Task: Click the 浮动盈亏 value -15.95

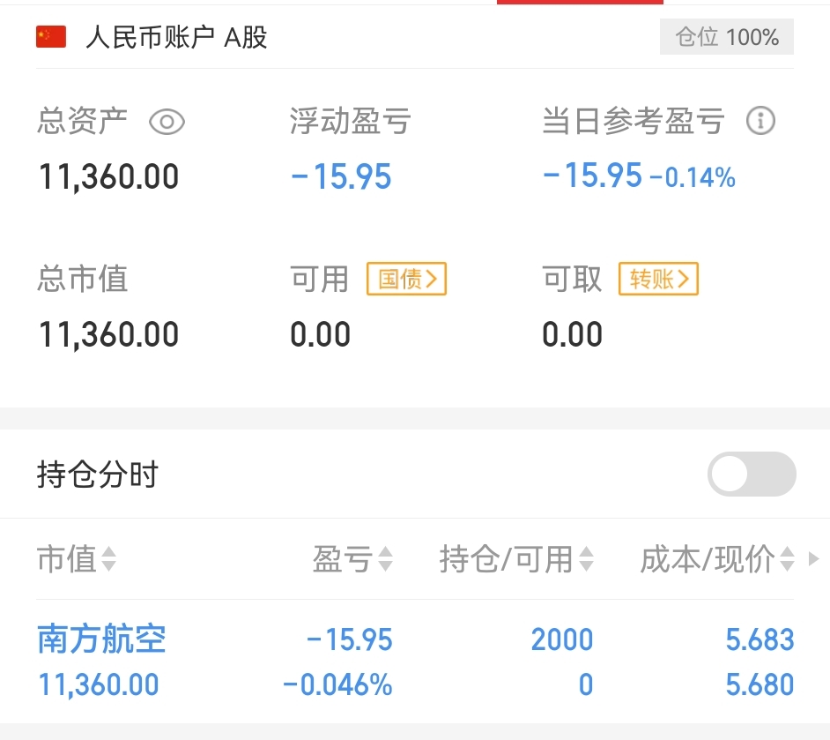Action: coord(341,176)
